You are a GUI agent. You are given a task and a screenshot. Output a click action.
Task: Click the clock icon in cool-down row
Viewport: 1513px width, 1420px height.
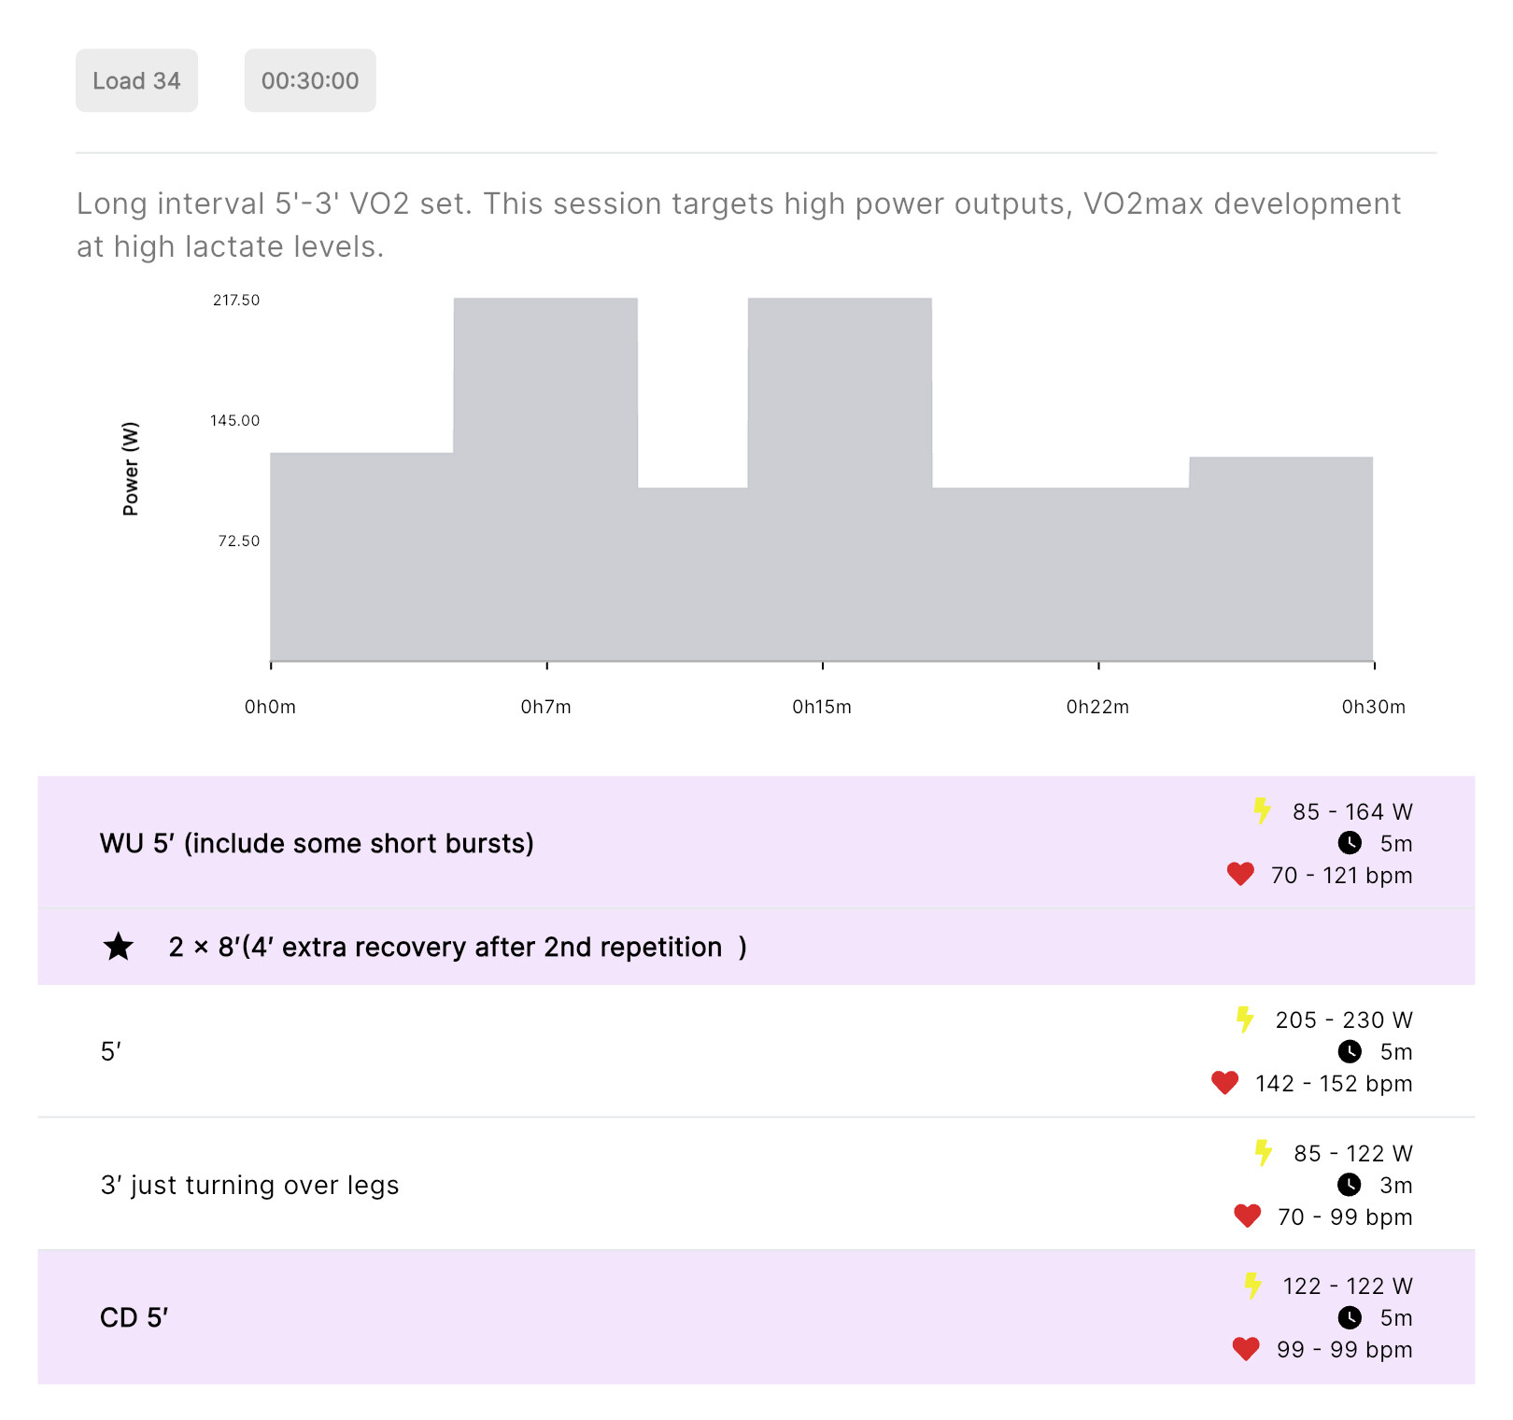click(x=1350, y=1317)
